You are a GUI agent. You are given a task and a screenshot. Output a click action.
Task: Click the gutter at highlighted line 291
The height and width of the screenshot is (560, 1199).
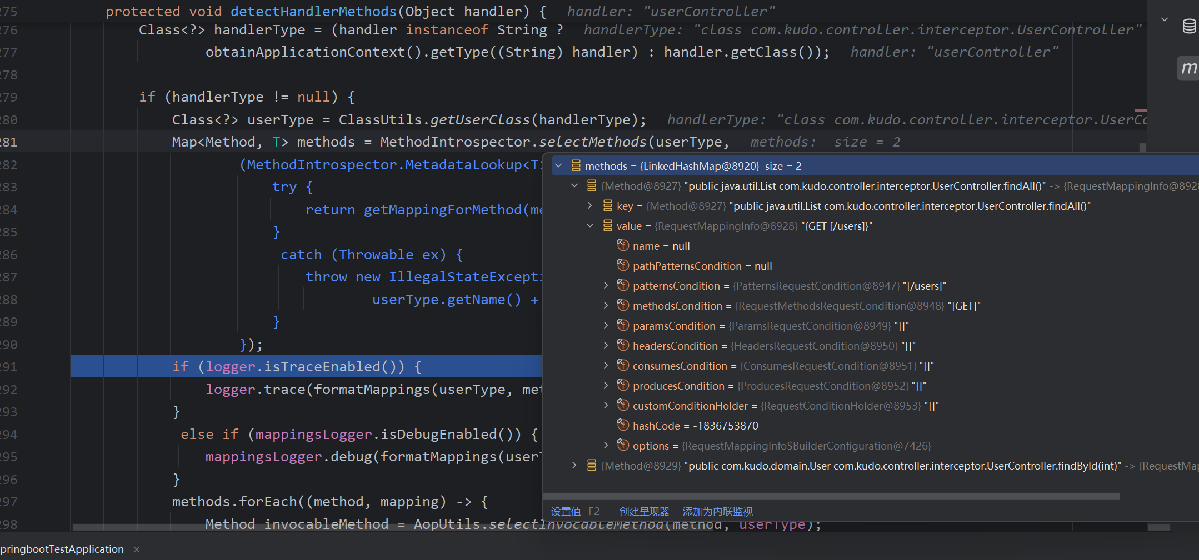click(9, 367)
